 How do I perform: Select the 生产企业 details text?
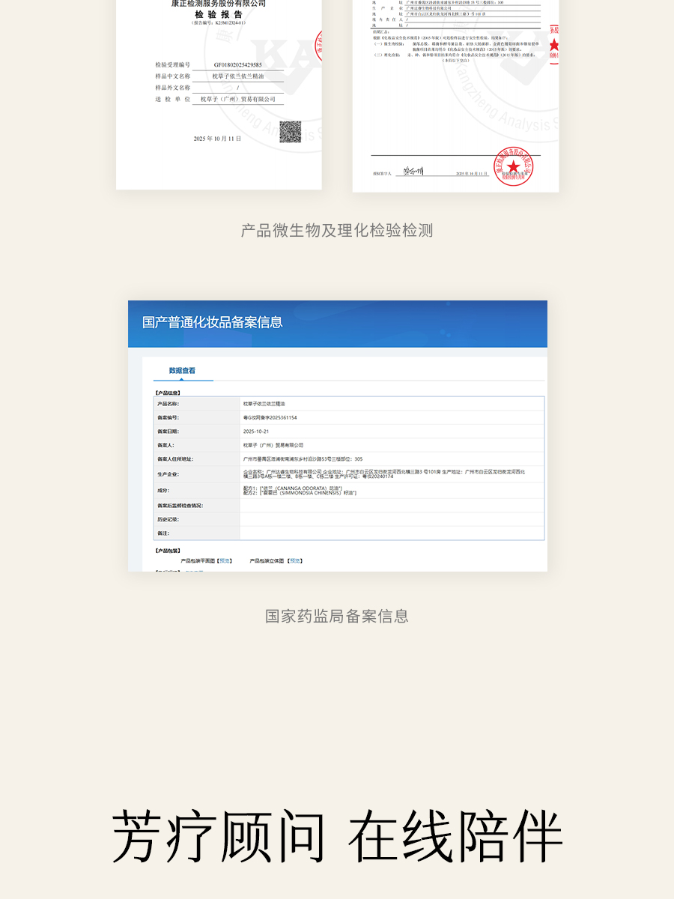[385, 474]
